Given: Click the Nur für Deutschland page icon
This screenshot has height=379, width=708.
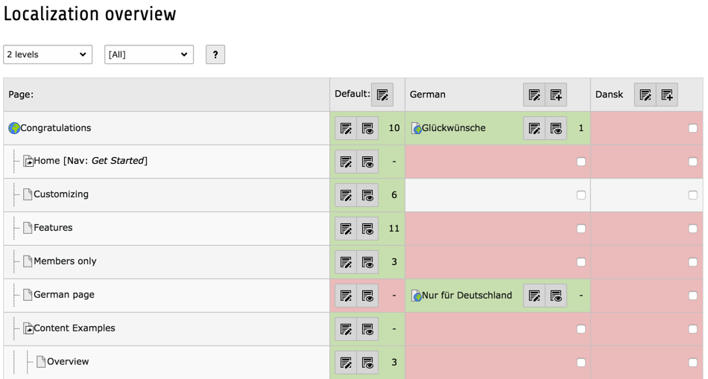Looking at the screenshot, I should (x=417, y=296).
